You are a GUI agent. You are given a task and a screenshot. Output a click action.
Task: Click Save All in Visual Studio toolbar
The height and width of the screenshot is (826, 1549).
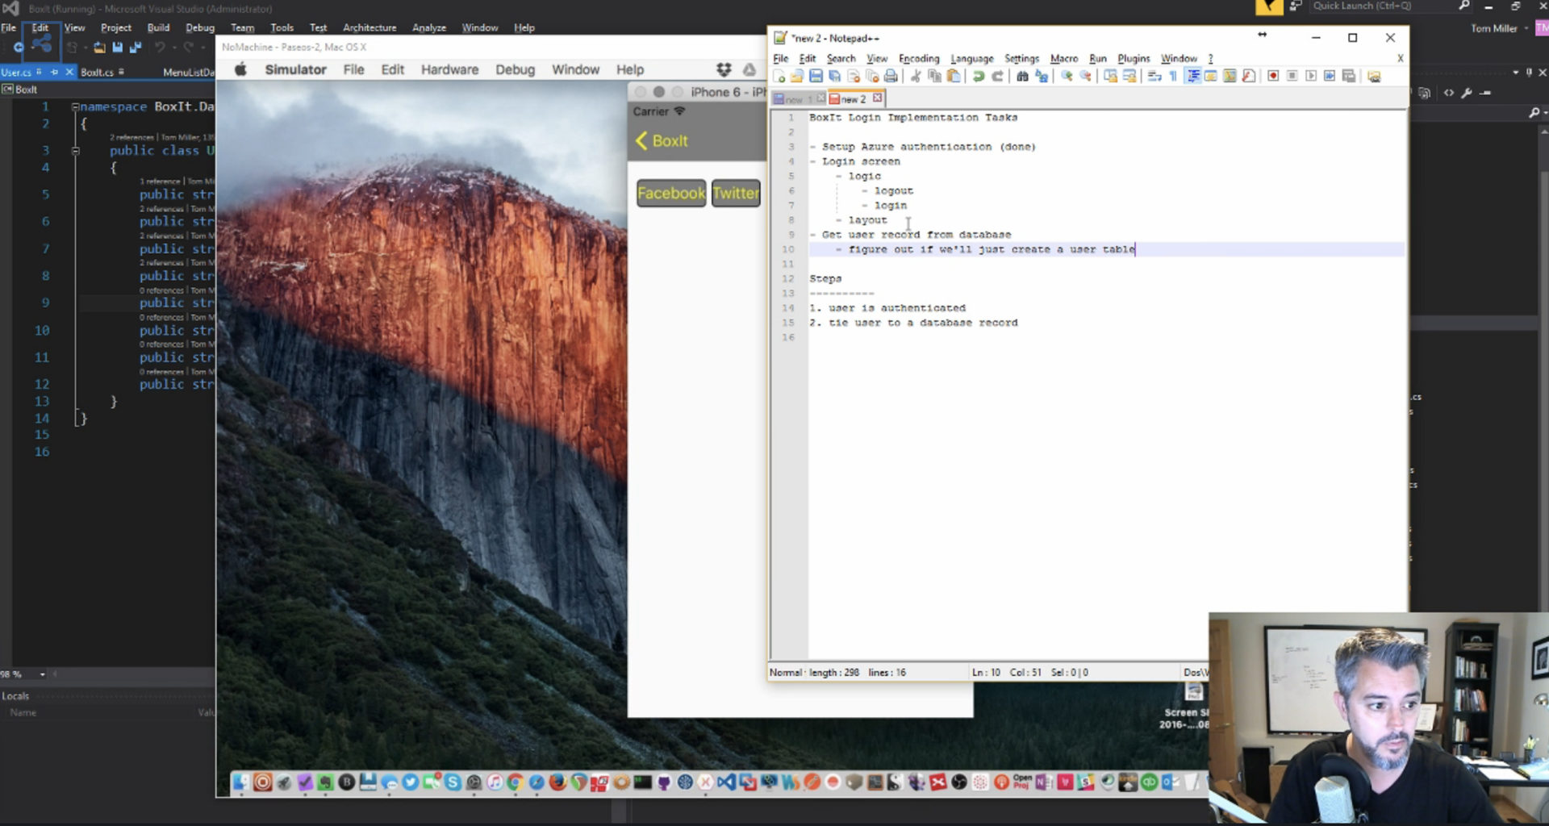point(136,48)
